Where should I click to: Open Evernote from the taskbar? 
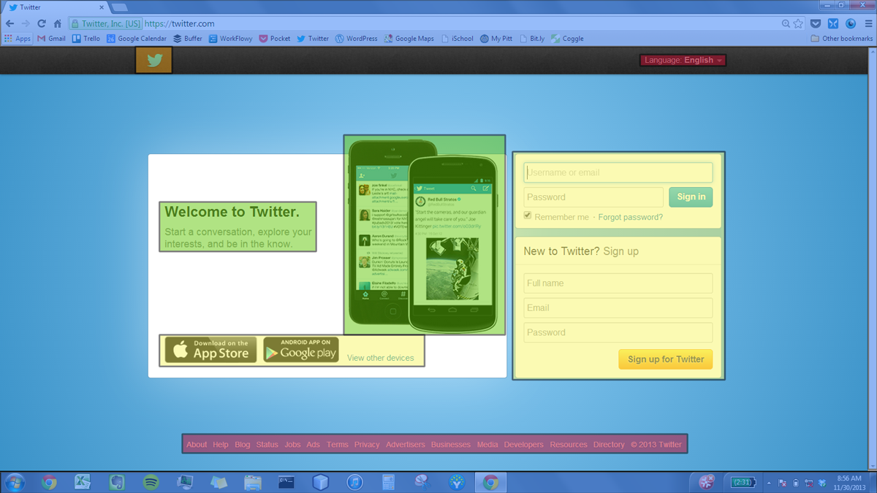coord(117,482)
